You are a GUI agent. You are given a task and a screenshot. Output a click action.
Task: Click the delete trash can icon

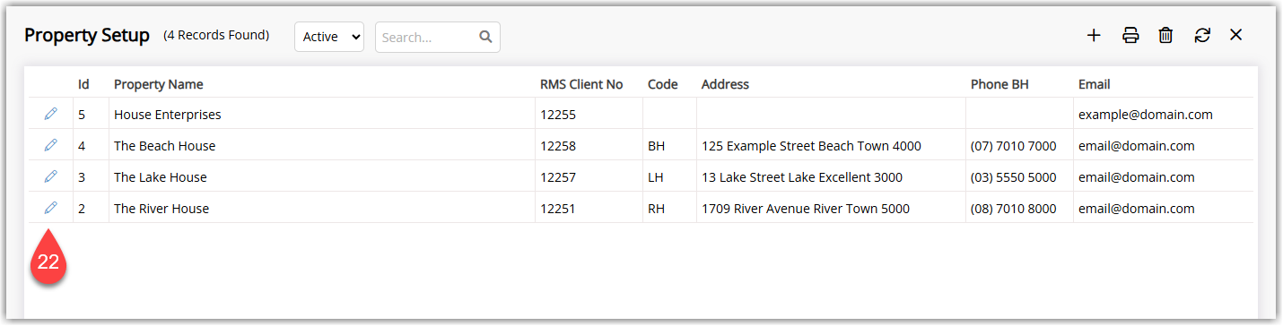coord(1165,36)
